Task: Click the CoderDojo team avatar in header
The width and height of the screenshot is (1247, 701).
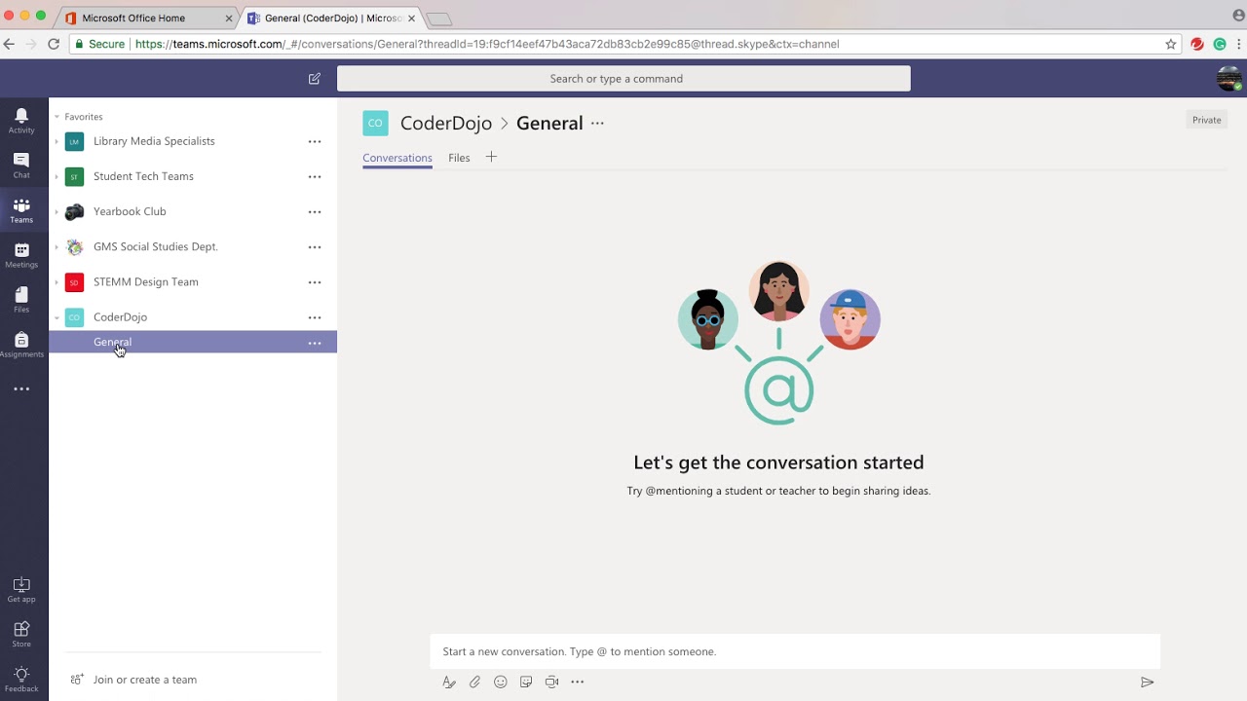Action: (x=375, y=123)
